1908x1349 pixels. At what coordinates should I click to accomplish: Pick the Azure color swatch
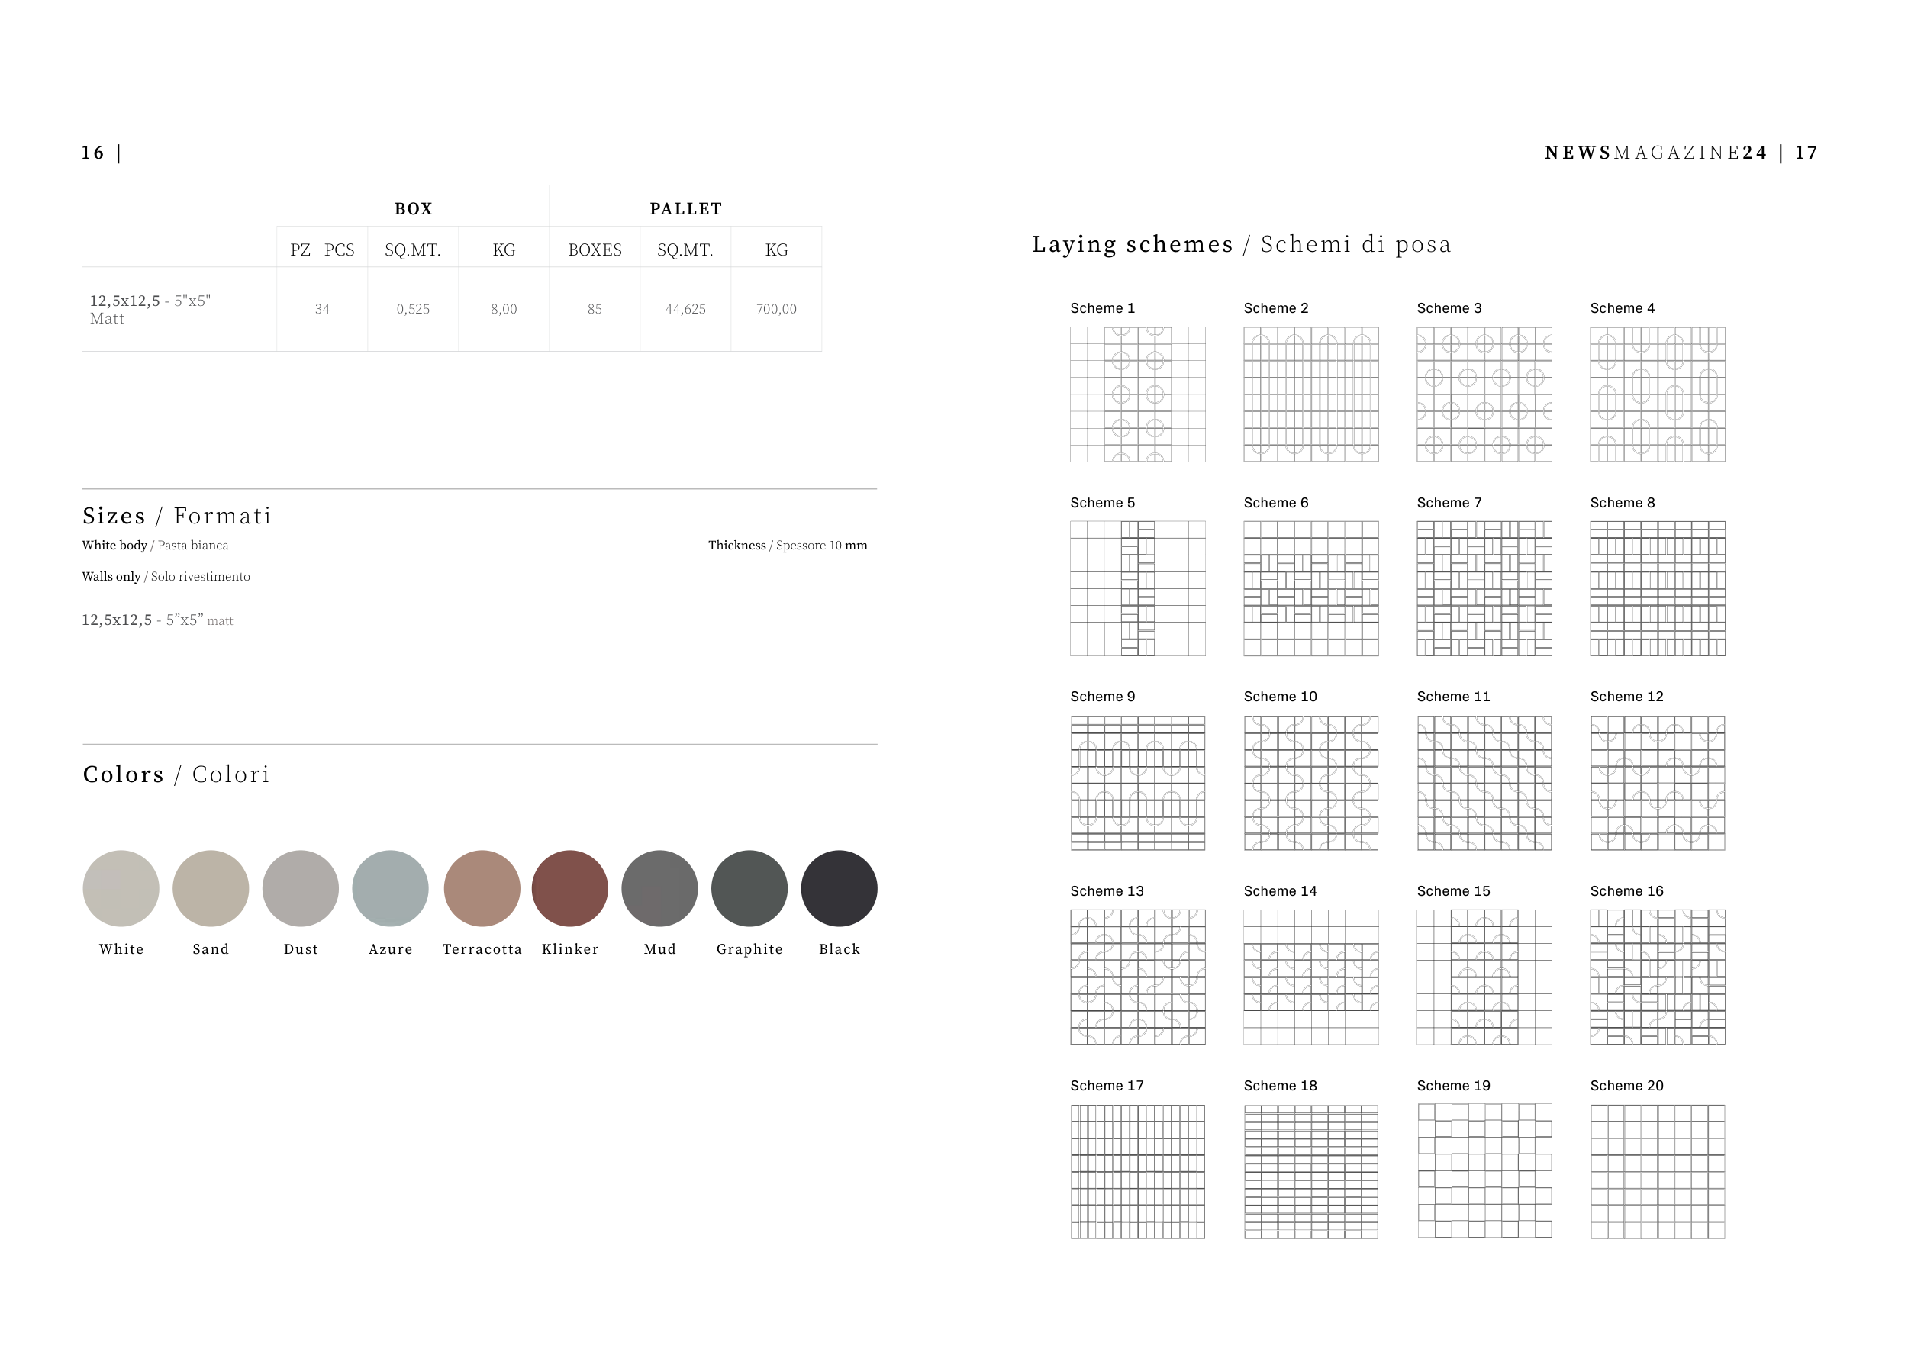click(x=391, y=888)
